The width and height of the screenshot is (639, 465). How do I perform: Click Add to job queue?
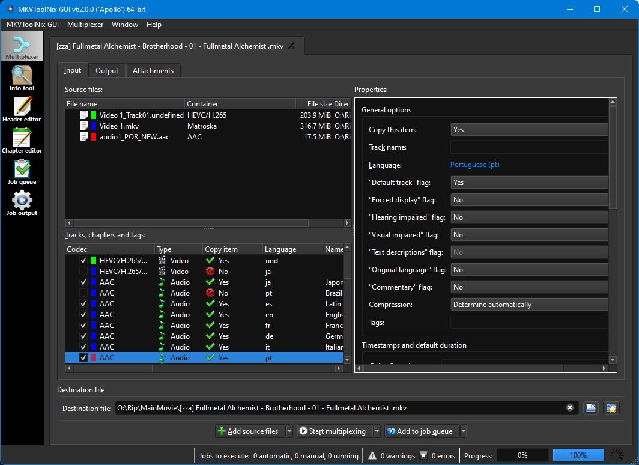(x=422, y=431)
